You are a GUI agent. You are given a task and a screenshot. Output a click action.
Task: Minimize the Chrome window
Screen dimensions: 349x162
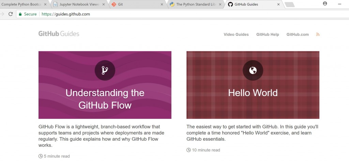[x=340, y=4]
